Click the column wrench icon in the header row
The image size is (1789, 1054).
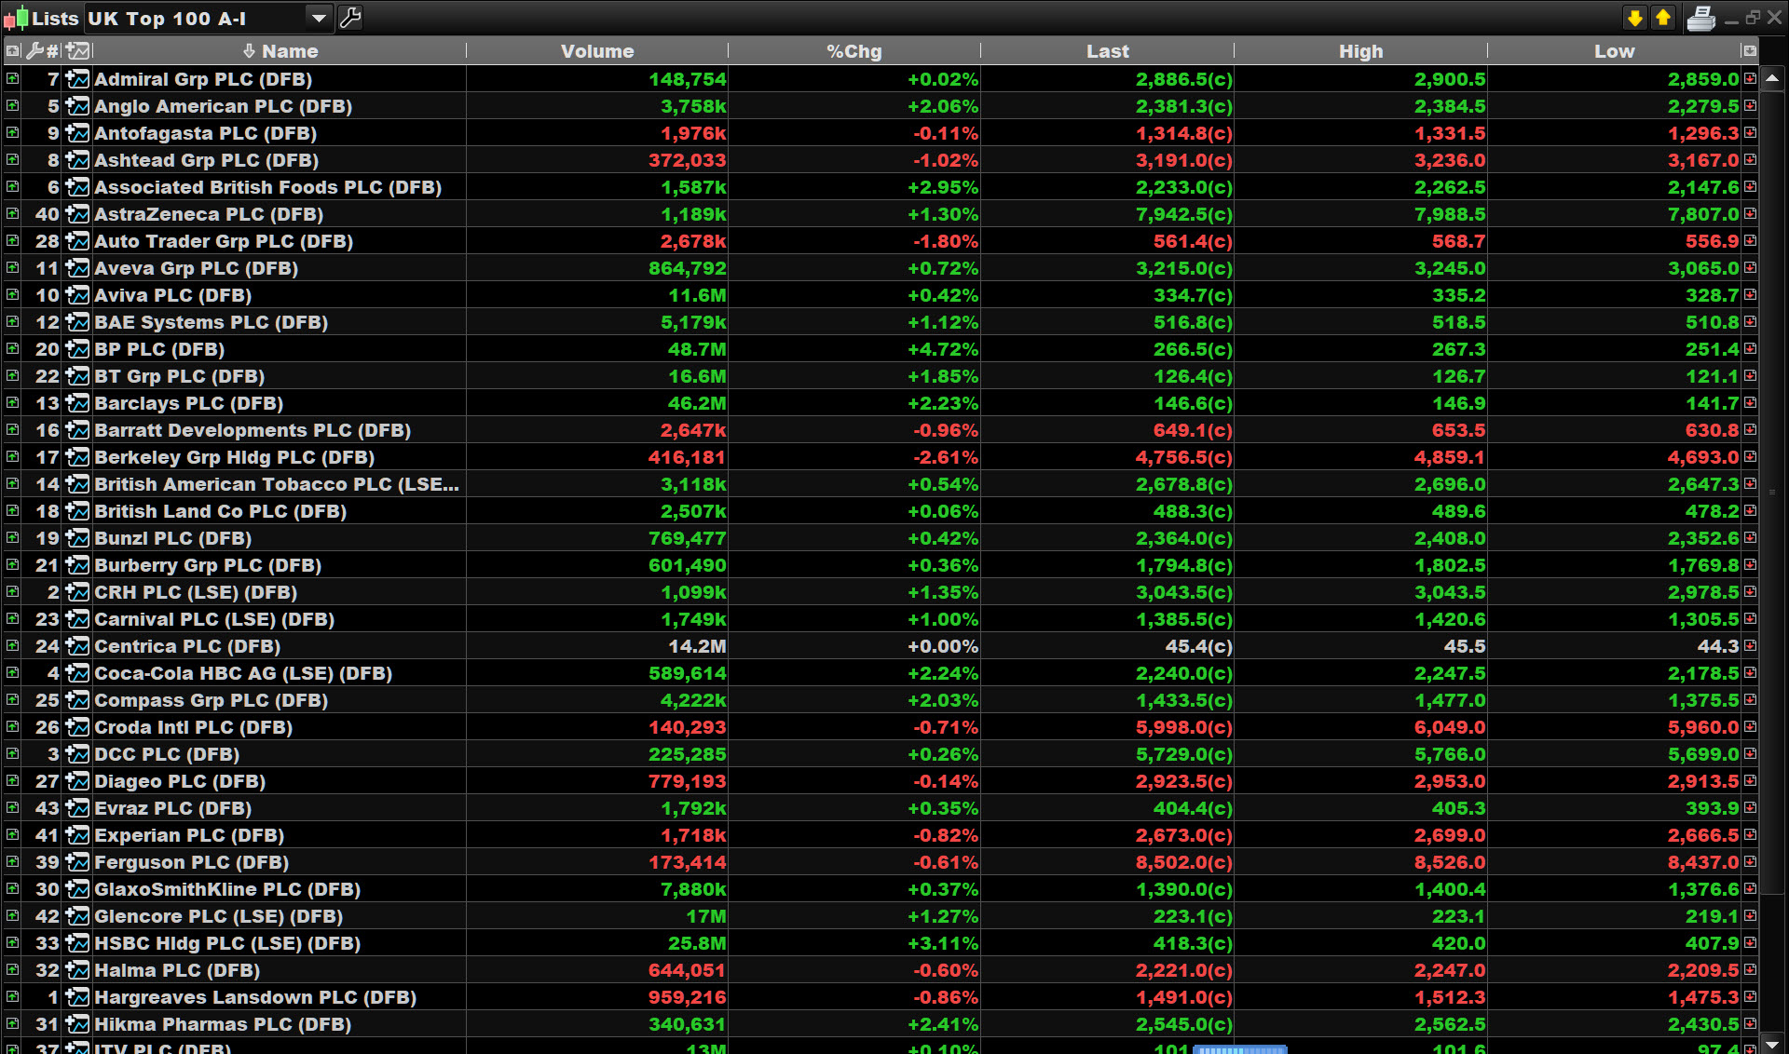click(x=35, y=51)
